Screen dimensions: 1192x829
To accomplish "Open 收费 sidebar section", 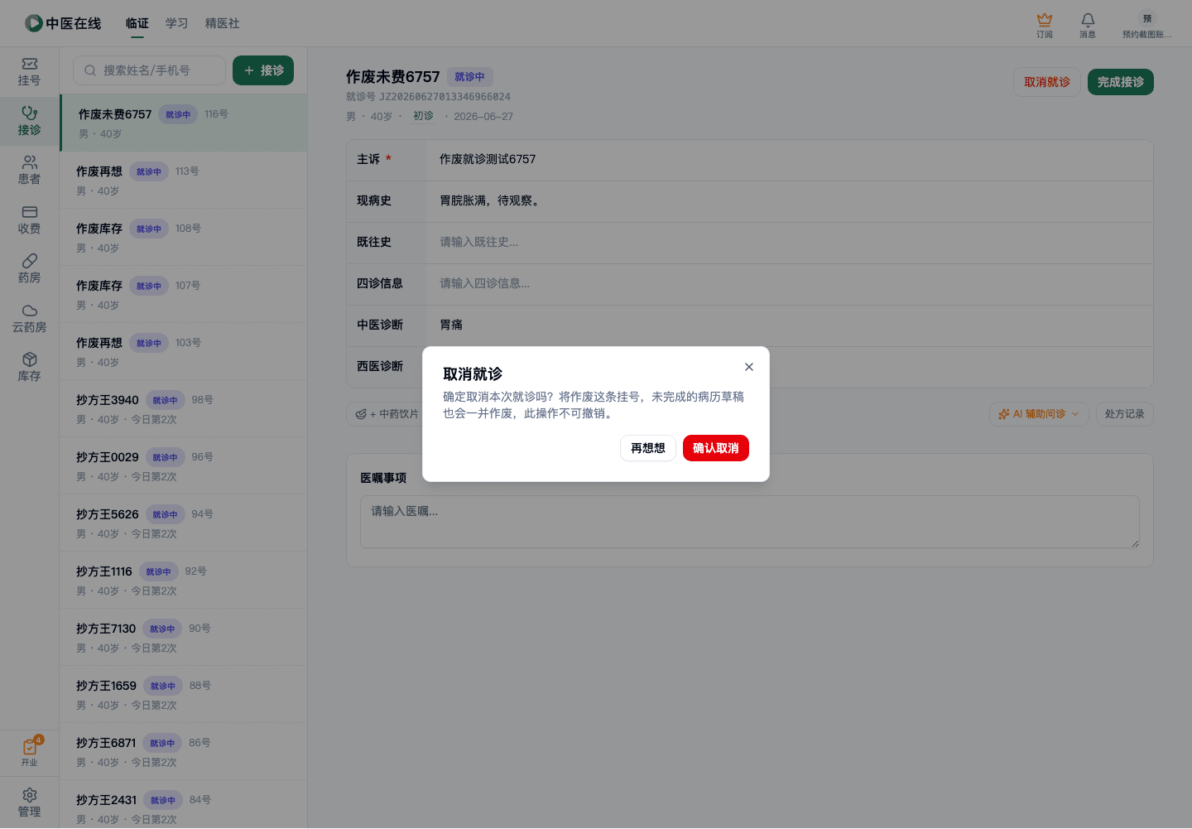I will pos(30,219).
